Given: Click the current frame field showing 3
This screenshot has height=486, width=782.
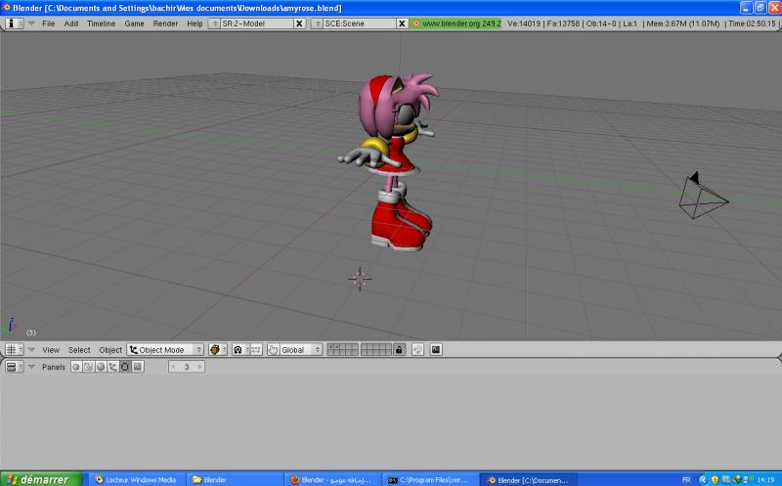Looking at the screenshot, I should (x=187, y=367).
